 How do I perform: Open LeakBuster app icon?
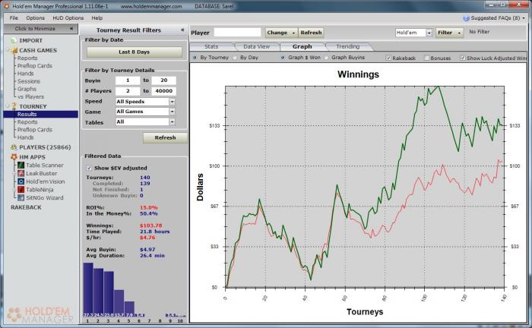click(x=21, y=173)
